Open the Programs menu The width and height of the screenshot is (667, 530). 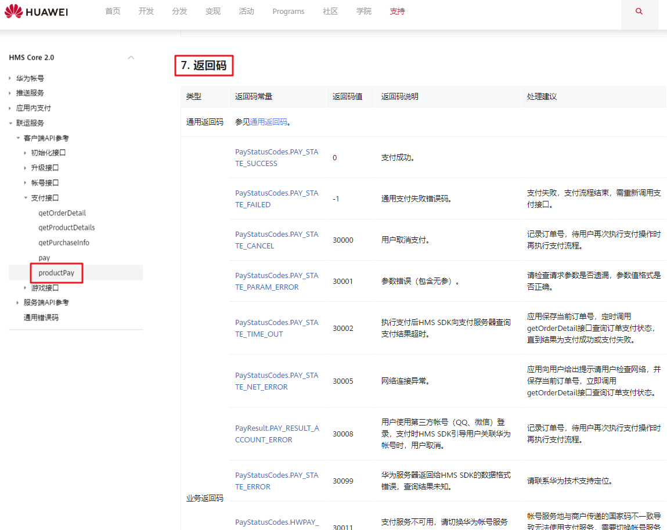point(289,12)
